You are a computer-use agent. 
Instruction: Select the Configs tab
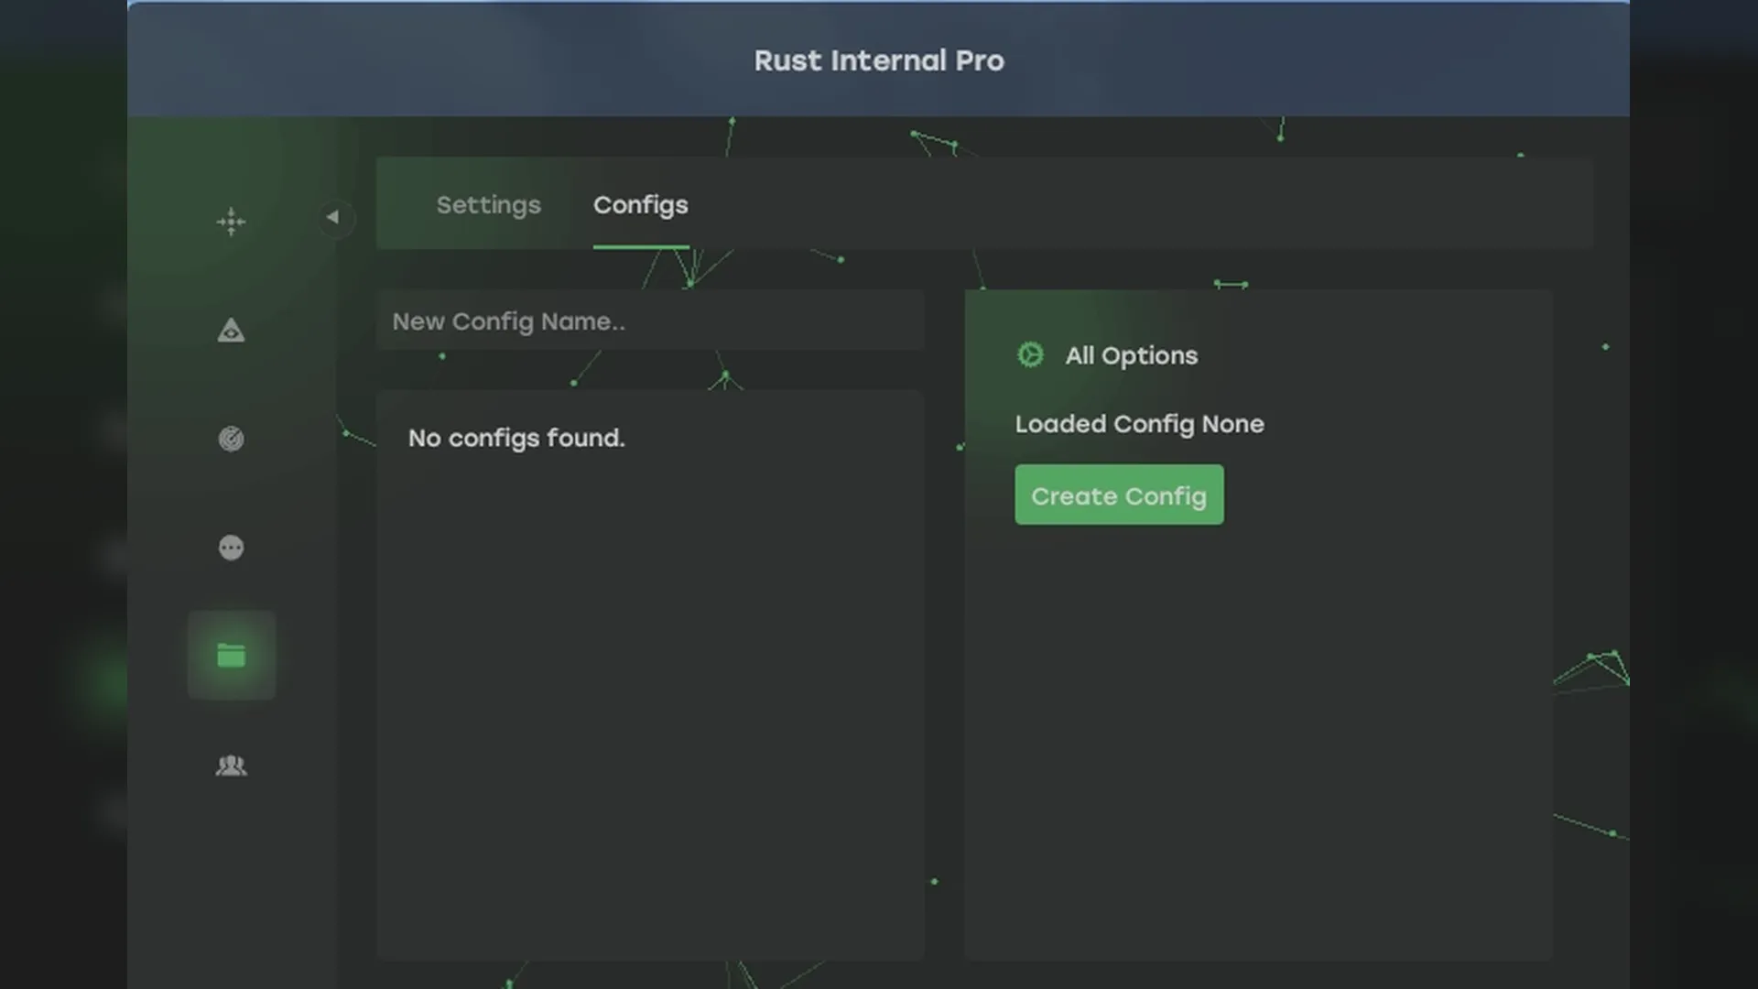point(640,205)
